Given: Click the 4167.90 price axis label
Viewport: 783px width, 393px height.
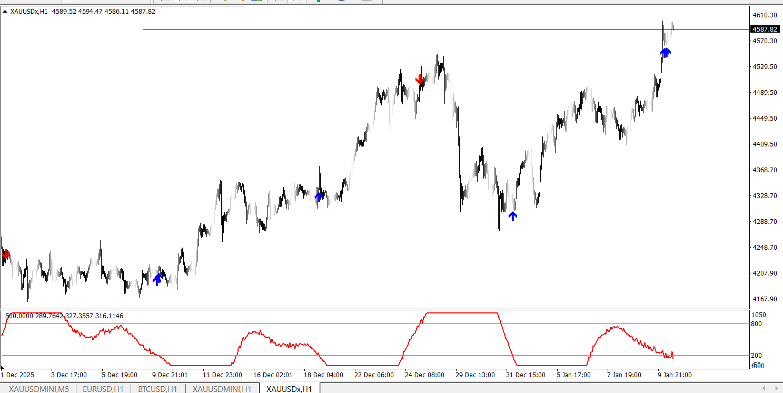Looking at the screenshot, I should pyautogui.click(x=765, y=299).
